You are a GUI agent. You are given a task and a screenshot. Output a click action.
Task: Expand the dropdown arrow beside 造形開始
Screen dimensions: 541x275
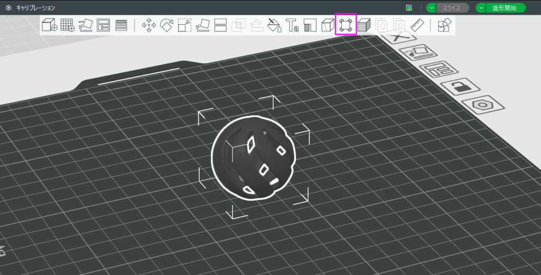(481, 8)
